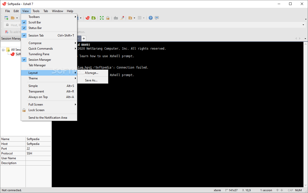Click the lock icon in address bar
This screenshot has width=308, height=193.
pyautogui.click(x=7, y=25)
